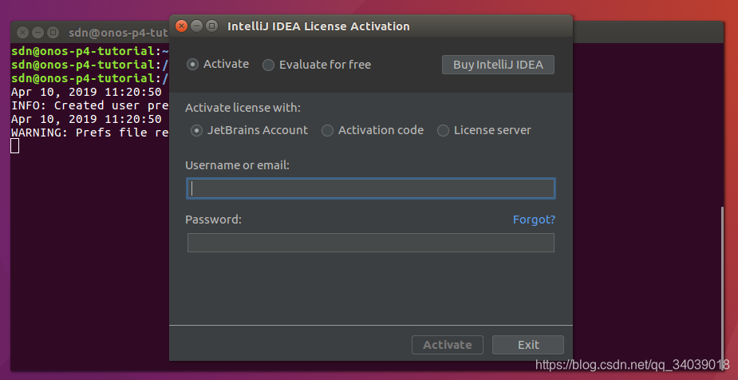This screenshot has height=380, width=738.
Task: Close the License Activation dialog window
Action: pos(182,26)
